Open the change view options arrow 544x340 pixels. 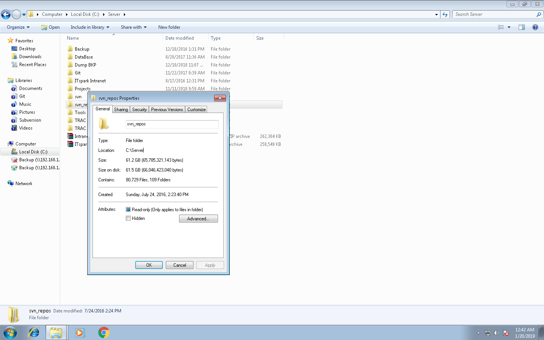tap(509, 27)
